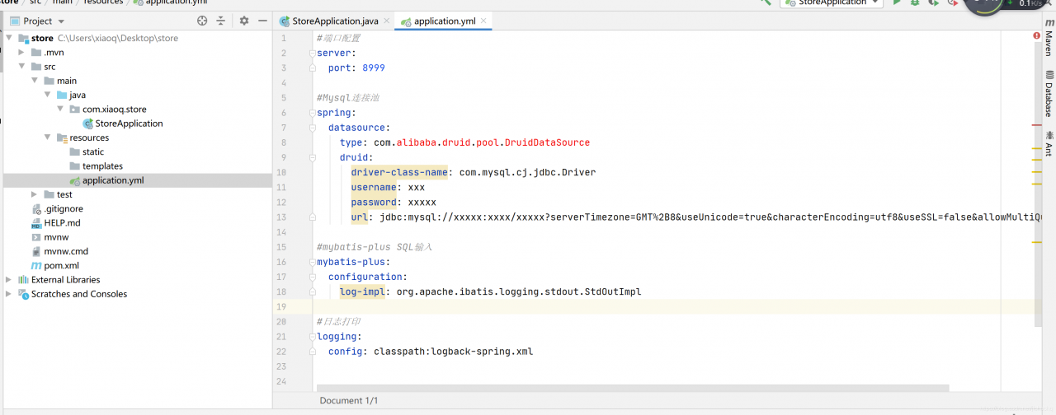1056x415 pixels.
Task: Open Project panel settings gear
Action: (x=244, y=21)
